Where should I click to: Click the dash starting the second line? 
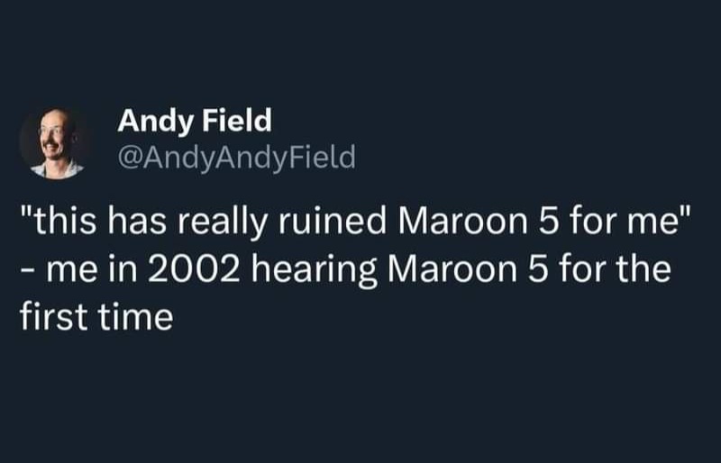coord(25,272)
